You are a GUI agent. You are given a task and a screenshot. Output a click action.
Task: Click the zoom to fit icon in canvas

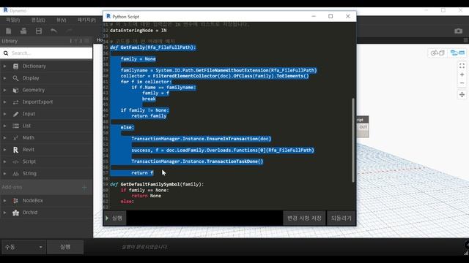(x=462, y=66)
